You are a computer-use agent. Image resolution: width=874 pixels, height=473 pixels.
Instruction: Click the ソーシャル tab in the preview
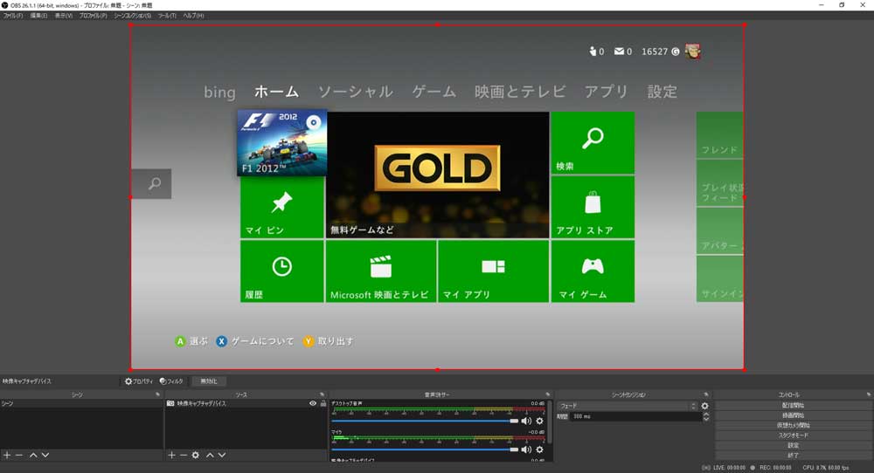click(355, 92)
